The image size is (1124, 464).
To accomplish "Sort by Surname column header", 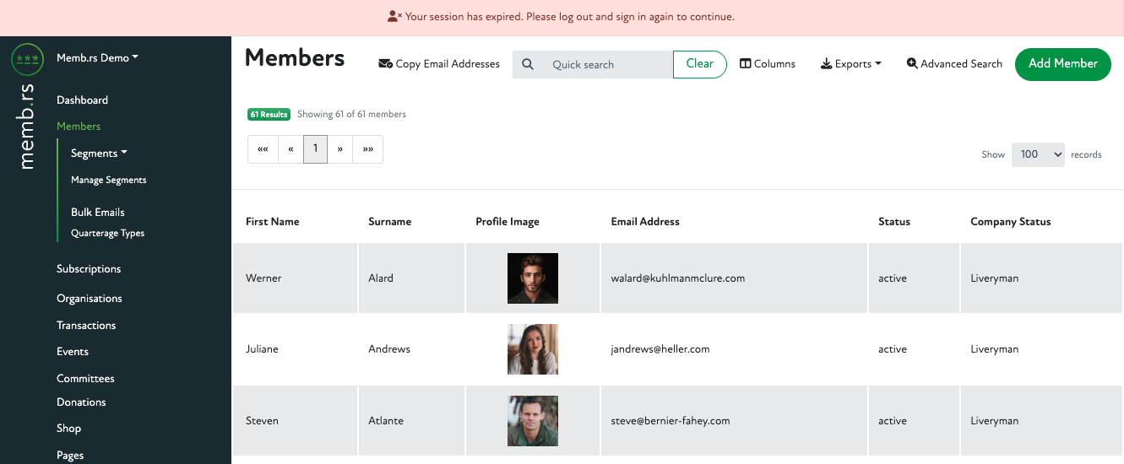I will [x=389, y=222].
